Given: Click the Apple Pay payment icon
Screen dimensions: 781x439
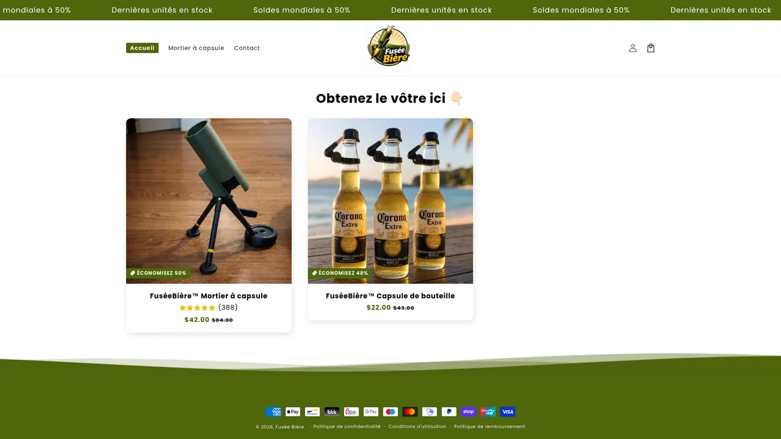Looking at the screenshot, I should click(293, 412).
